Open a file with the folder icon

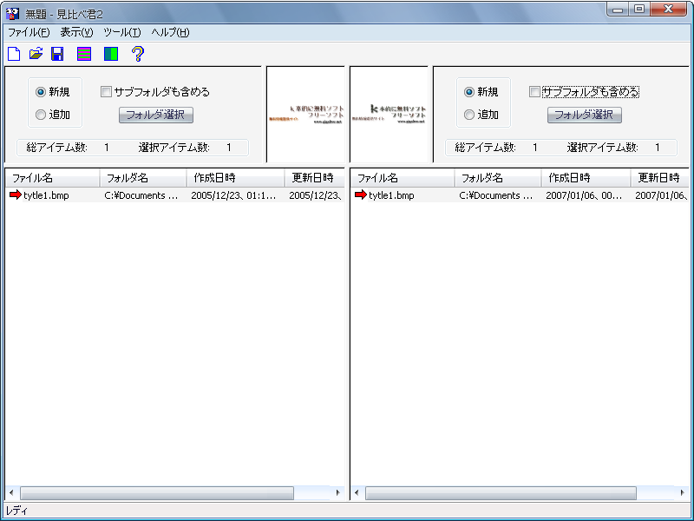click(36, 54)
